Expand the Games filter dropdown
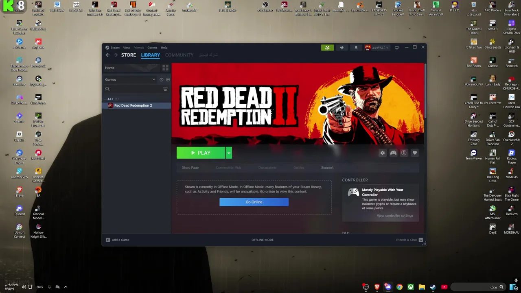The height and width of the screenshot is (293, 521). click(130, 80)
